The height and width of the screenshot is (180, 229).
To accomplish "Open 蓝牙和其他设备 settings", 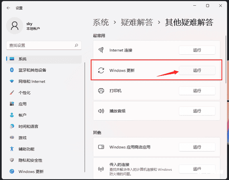I will [x=44, y=70].
